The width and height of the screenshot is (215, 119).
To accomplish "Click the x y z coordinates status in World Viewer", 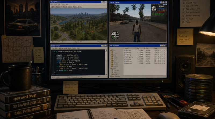I will click(x=58, y=42).
